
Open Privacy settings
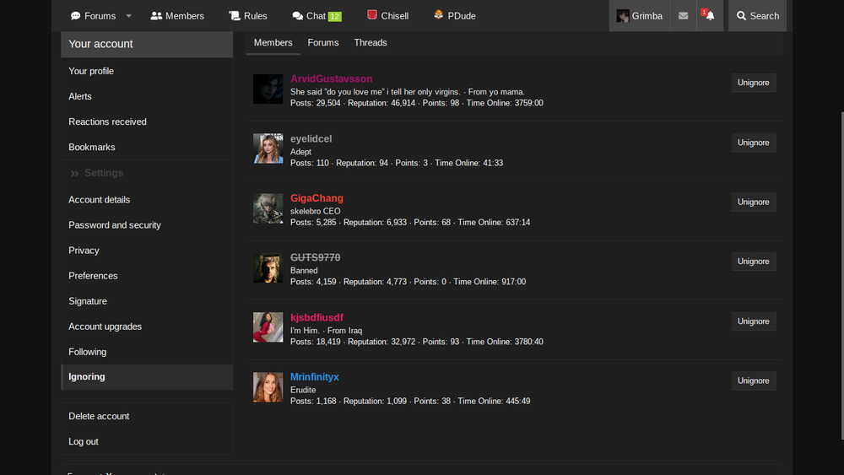tap(147, 250)
